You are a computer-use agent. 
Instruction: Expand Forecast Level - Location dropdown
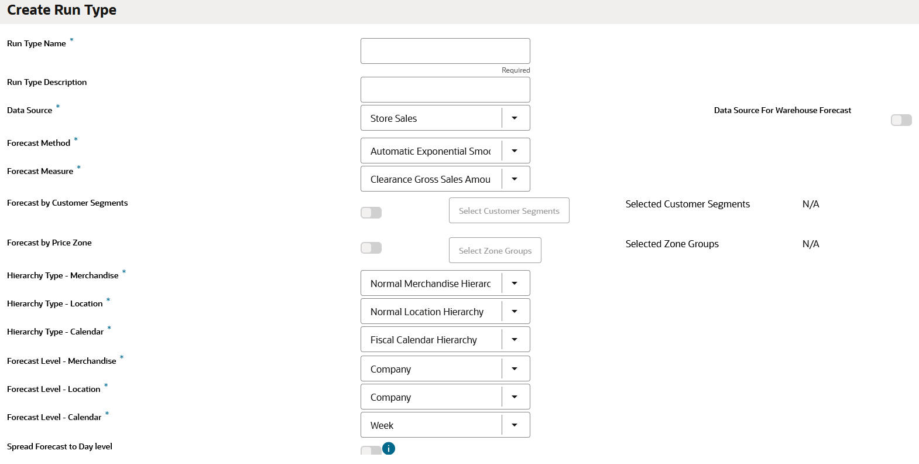515,397
